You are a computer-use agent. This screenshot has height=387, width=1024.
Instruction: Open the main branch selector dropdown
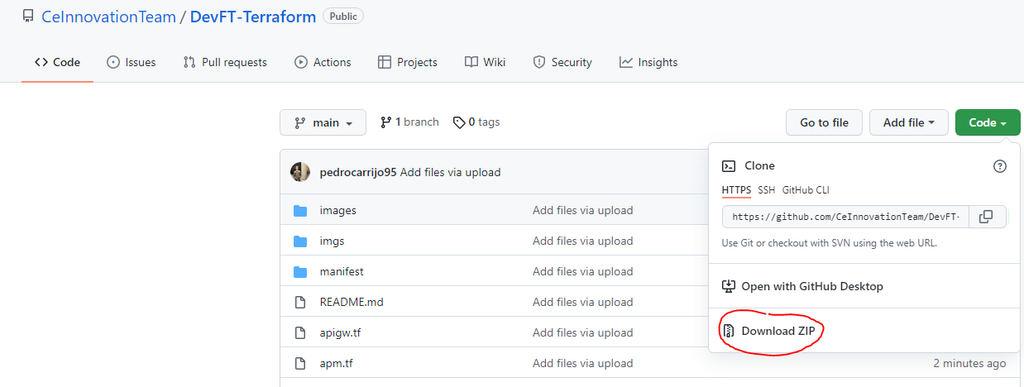point(323,122)
